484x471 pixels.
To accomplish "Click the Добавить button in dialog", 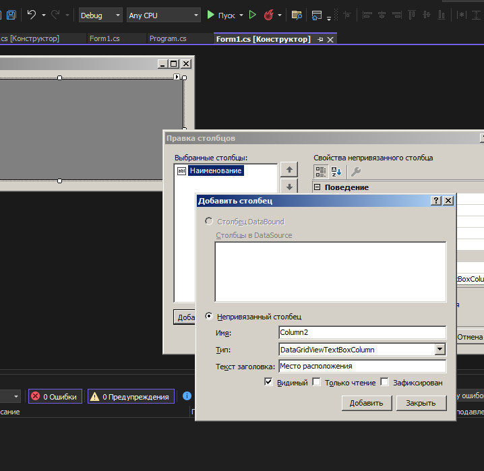I will pos(367,403).
